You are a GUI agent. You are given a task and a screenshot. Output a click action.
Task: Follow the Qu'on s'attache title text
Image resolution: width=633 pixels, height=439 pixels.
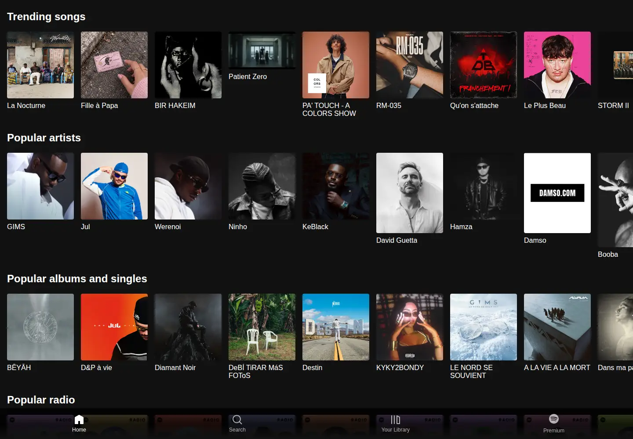click(x=474, y=105)
